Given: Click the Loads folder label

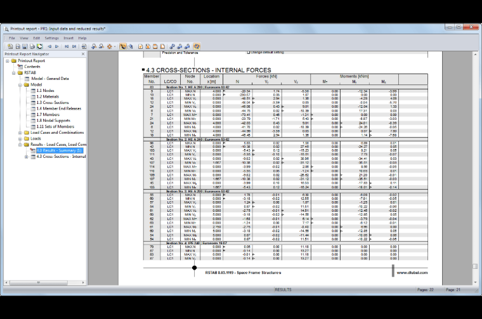Looking at the screenshot, I should tap(36, 139).
